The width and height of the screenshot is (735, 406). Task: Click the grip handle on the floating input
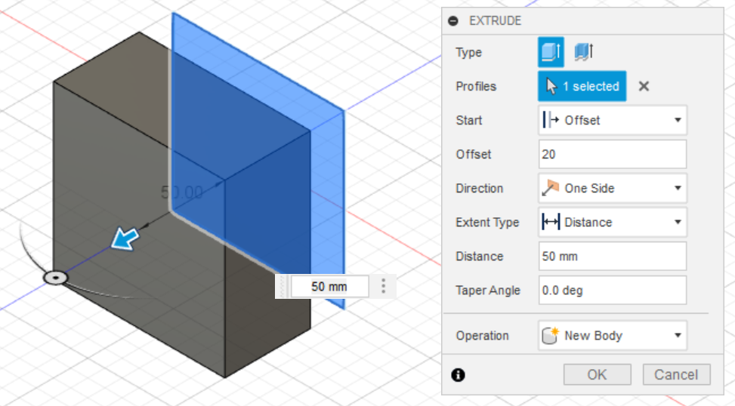283,286
